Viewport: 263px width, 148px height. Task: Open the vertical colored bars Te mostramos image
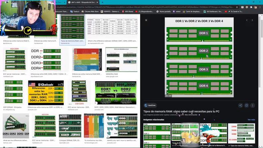94,126
